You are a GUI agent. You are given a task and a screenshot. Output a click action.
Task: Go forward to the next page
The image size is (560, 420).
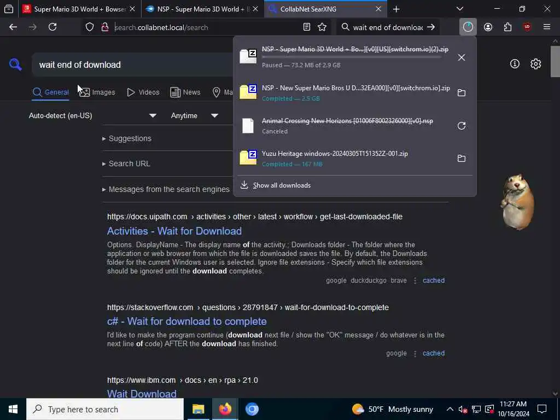point(33,27)
